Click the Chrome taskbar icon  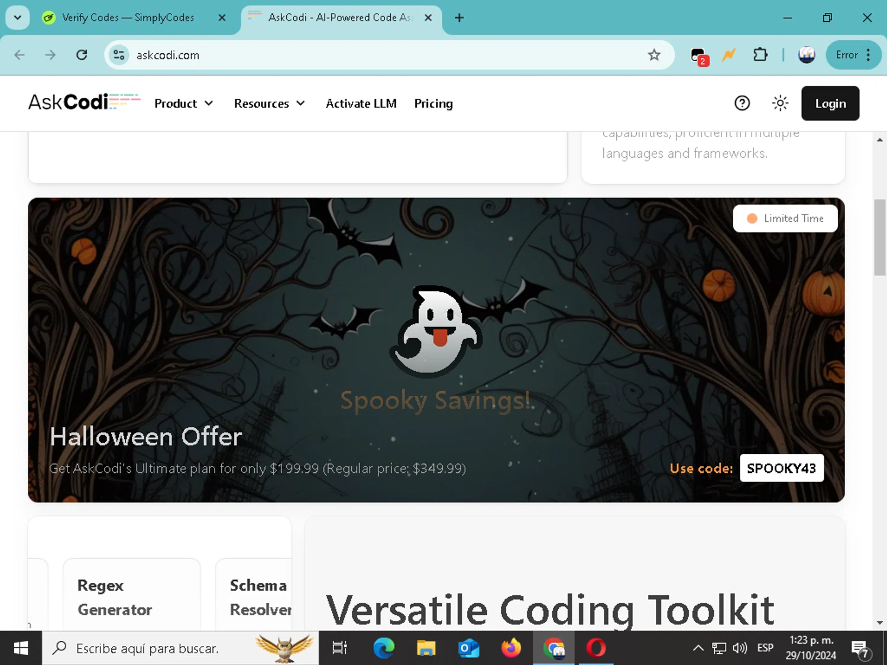(554, 648)
